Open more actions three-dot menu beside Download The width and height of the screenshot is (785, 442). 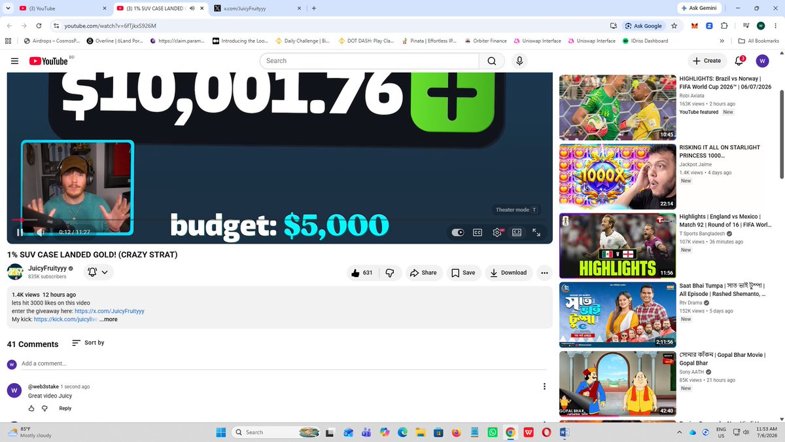[544, 273]
